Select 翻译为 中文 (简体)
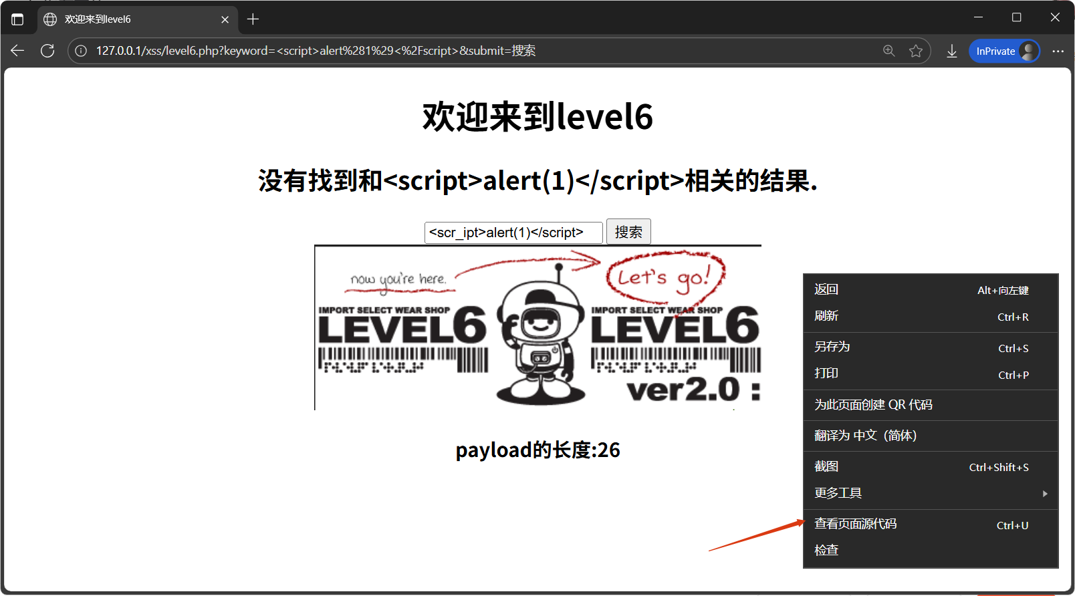1075x596 pixels. 931,436
